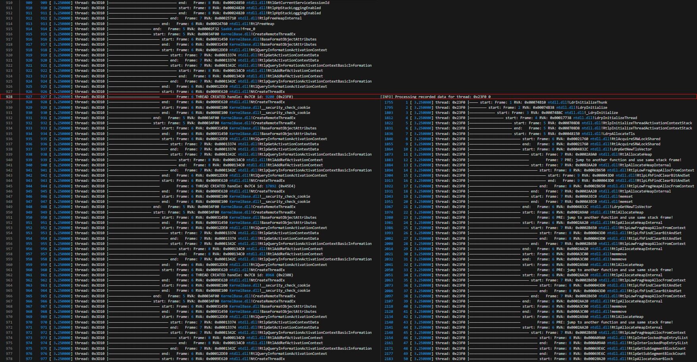Click right-pane line number 2154
The image size is (697, 362).
click(x=389, y=338)
